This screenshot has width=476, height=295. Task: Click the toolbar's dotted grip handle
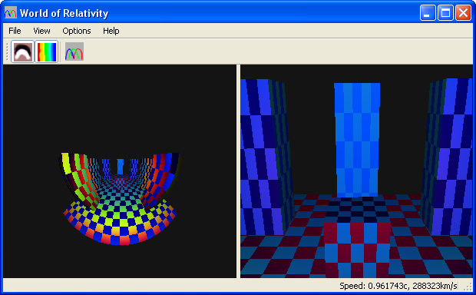tap(7, 51)
